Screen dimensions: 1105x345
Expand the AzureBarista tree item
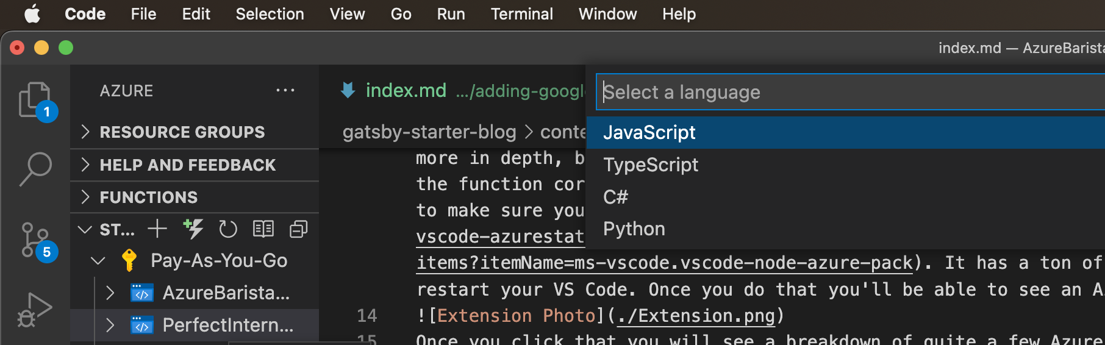(x=110, y=293)
